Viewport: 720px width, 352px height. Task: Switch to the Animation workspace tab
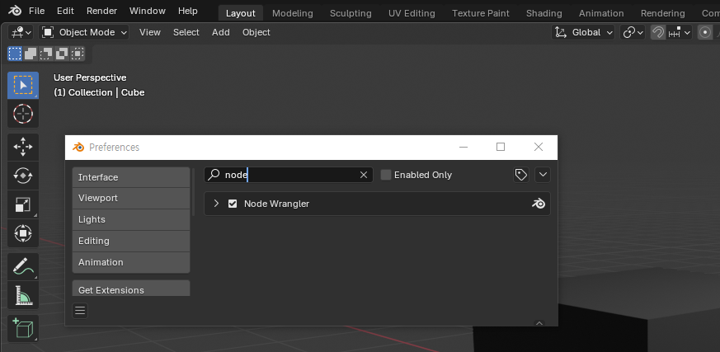(601, 13)
